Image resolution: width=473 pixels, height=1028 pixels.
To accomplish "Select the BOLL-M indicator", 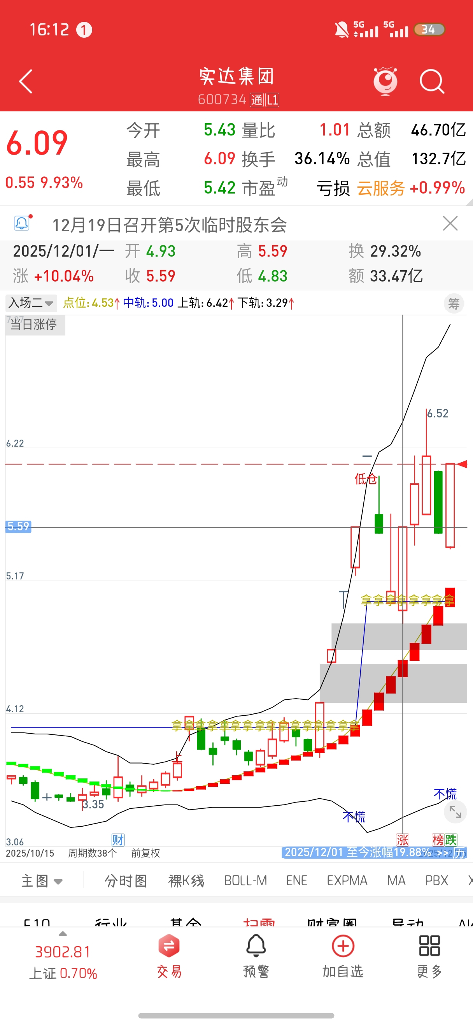I will [245, 881].
